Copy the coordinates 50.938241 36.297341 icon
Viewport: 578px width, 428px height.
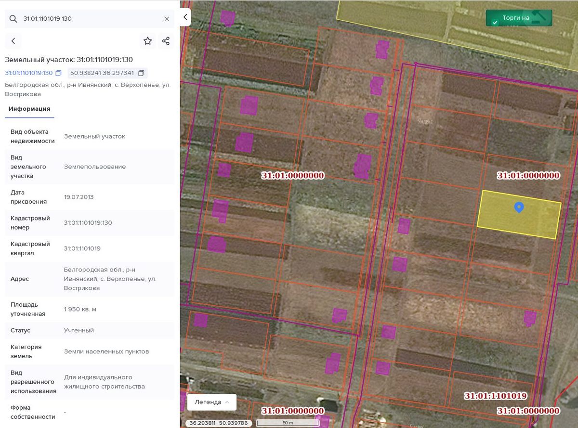(x=141, y=73)
